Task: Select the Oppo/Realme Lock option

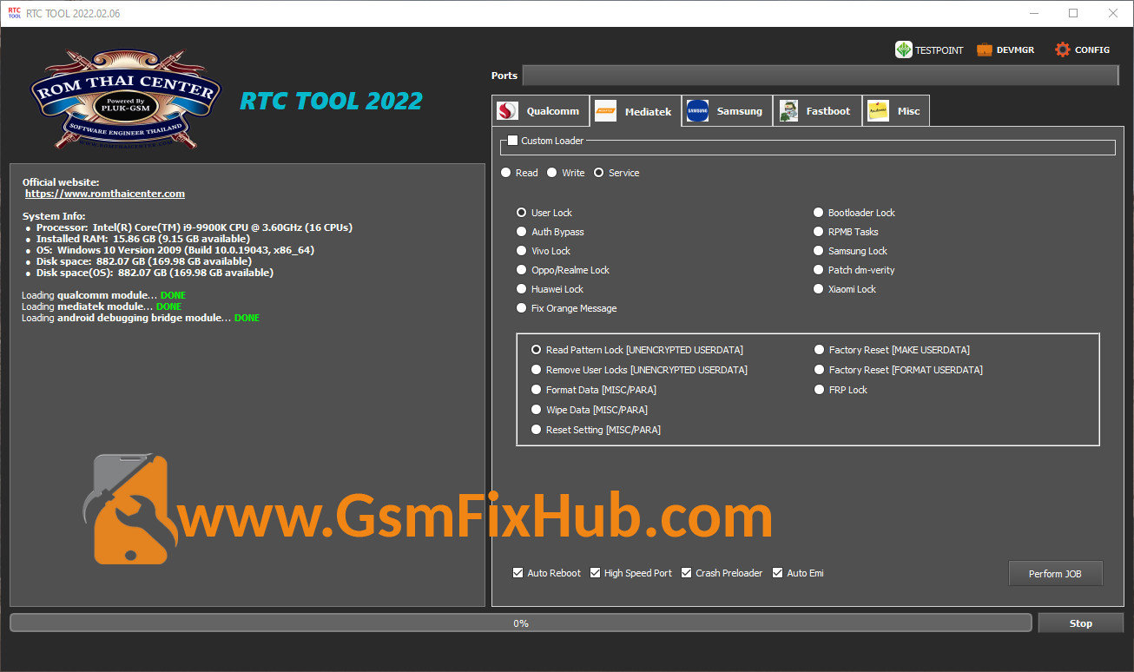Action: (x=522, y=270)
